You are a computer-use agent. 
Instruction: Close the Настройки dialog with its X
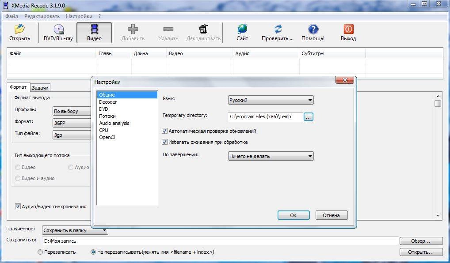click(x=345, y=80)
